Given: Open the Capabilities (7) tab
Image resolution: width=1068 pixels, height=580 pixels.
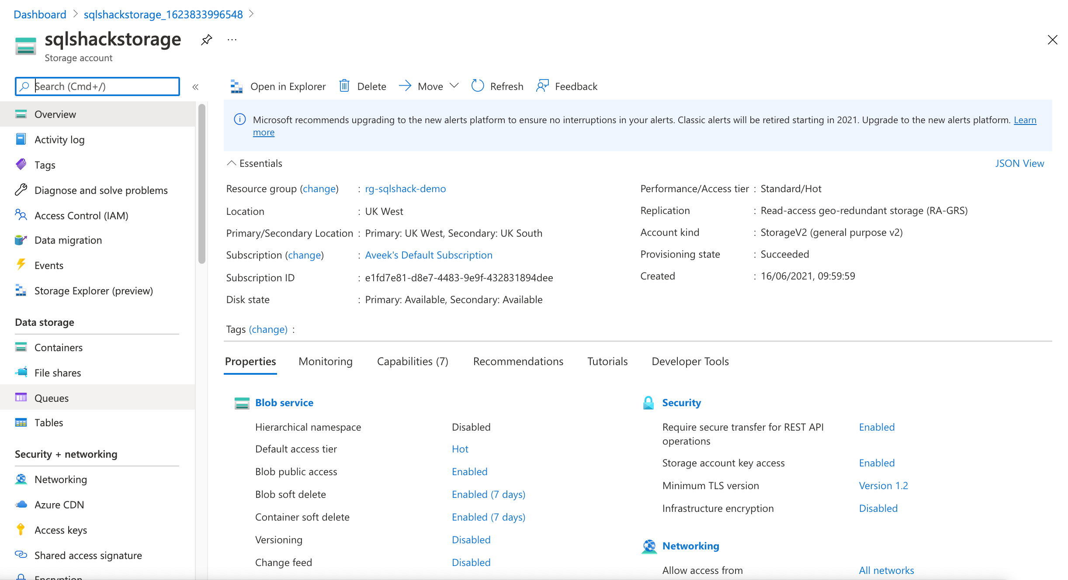Looking at the screenshot, I should tap(413, 362).
